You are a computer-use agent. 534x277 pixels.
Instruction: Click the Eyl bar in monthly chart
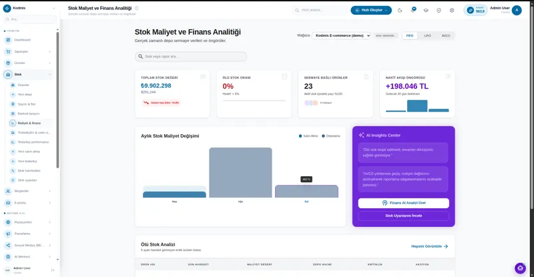pos(306,191)
